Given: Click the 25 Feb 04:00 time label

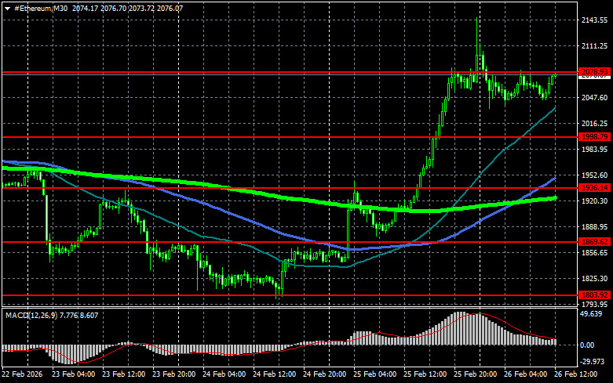Looking at the screenshot, I should (x=374, y=374).
